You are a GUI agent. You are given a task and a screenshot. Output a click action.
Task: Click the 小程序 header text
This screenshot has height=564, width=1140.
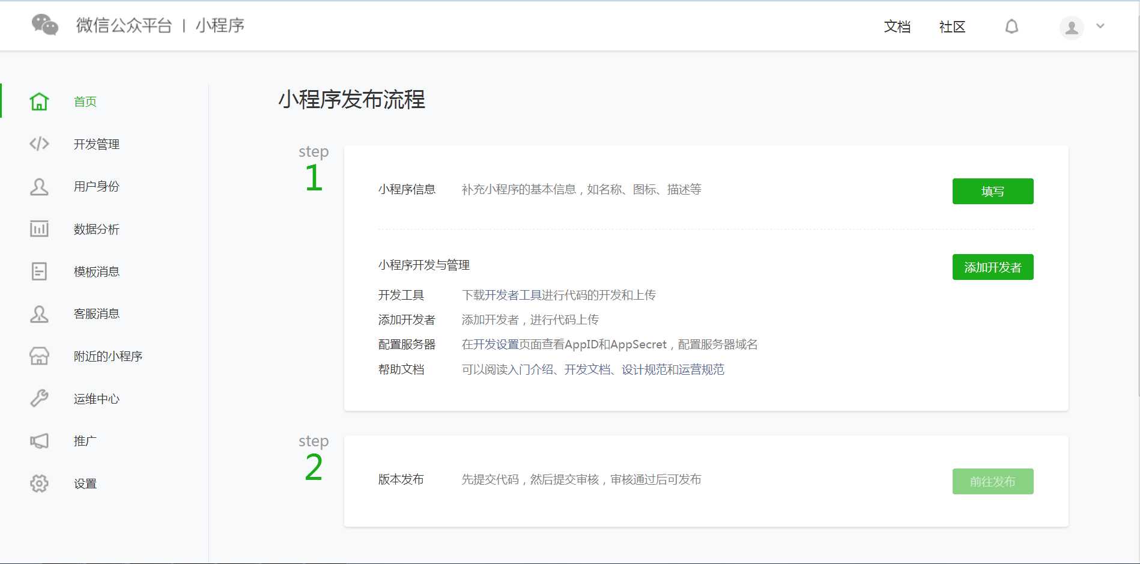tap(220, 25)
